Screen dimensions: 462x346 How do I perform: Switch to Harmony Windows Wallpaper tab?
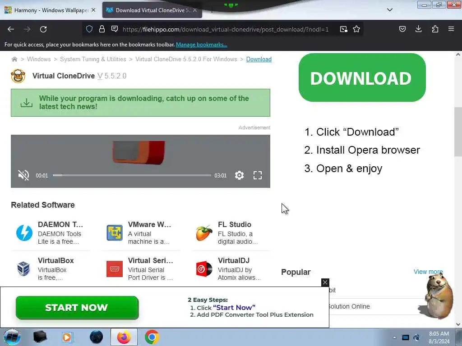point(50,10)
